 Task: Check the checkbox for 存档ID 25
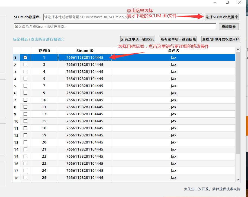tap(25, 177)
